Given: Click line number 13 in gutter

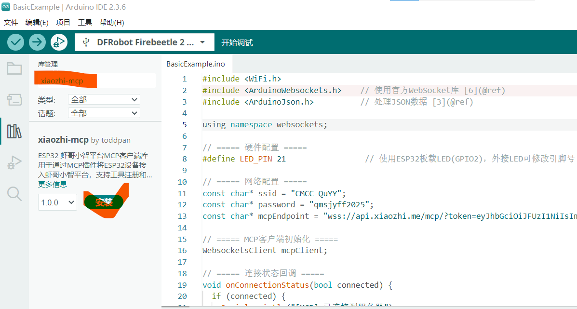Looking at the screenshot, I should [182, 216].
